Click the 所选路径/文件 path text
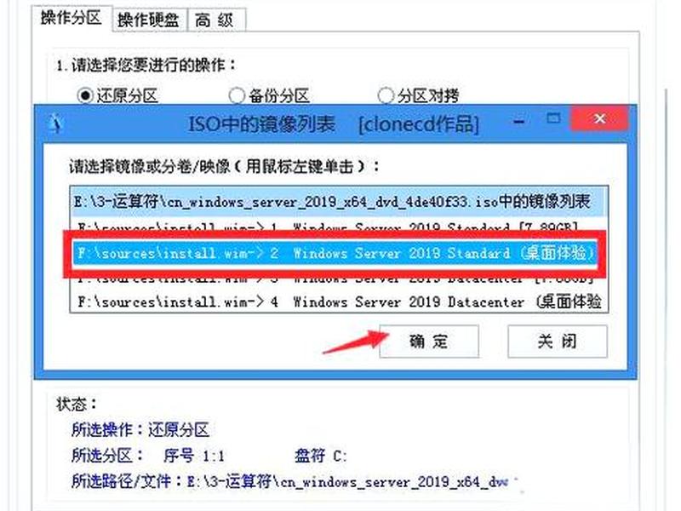 coord(289,481)
